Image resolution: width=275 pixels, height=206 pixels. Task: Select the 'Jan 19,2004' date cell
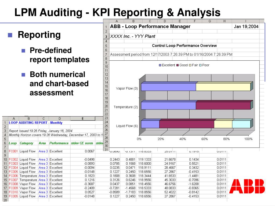[246, 27]
